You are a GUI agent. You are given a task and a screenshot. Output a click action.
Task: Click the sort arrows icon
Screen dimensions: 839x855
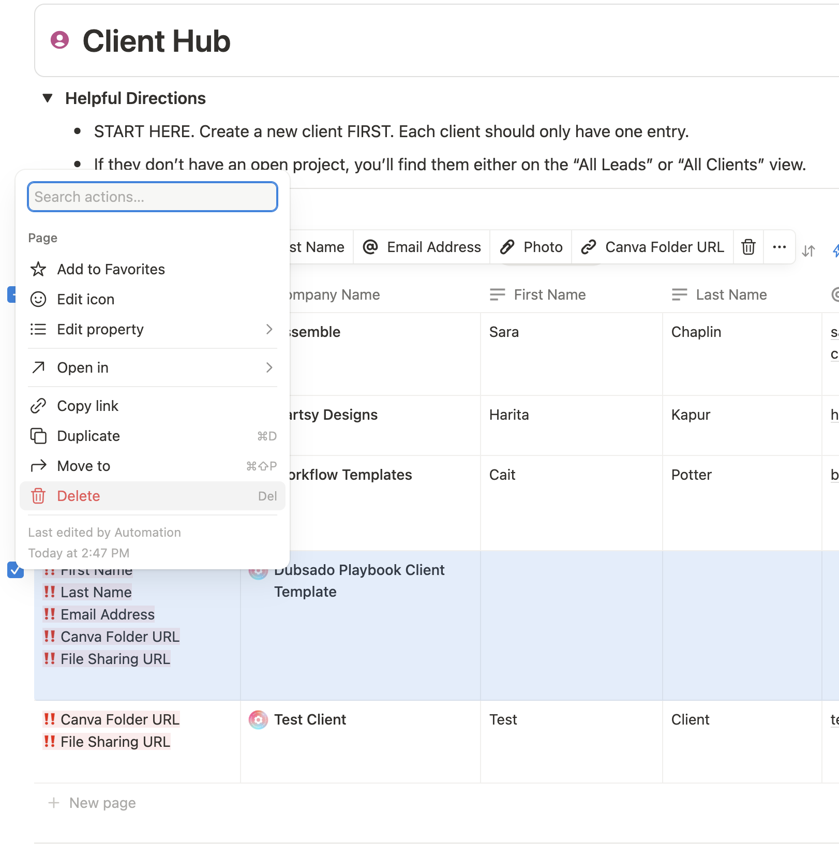[x=808, y=251]
